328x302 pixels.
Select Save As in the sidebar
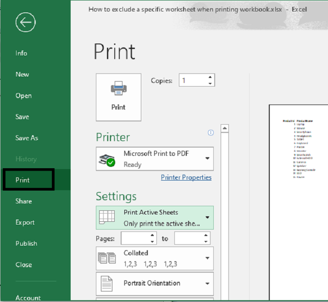coord(27,138)
